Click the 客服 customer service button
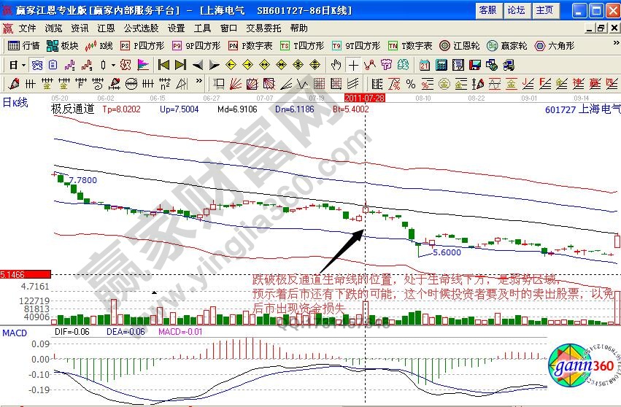This screenshot has height=407, width=621. (x=488, y=10)
